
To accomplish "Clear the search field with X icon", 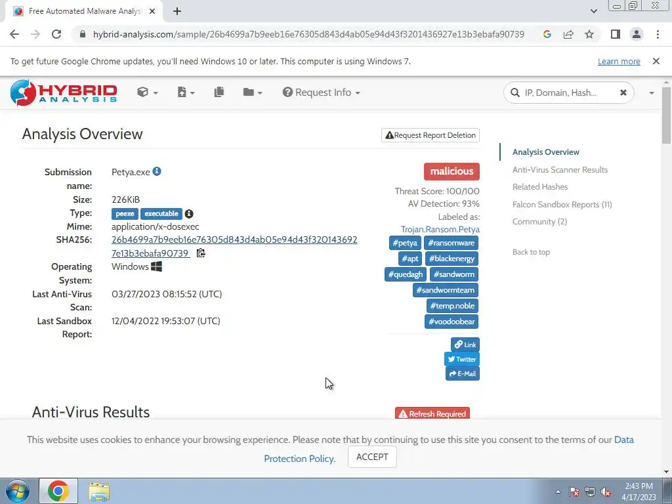I will pyautogui.click(x=623, y=93).
